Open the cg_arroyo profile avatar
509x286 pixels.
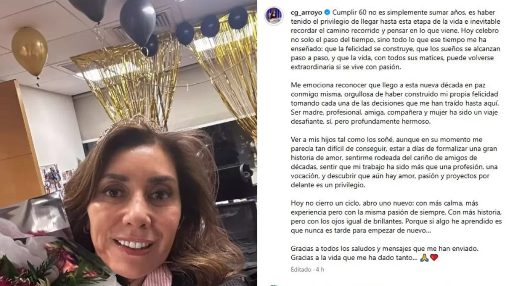coord(274,15)
